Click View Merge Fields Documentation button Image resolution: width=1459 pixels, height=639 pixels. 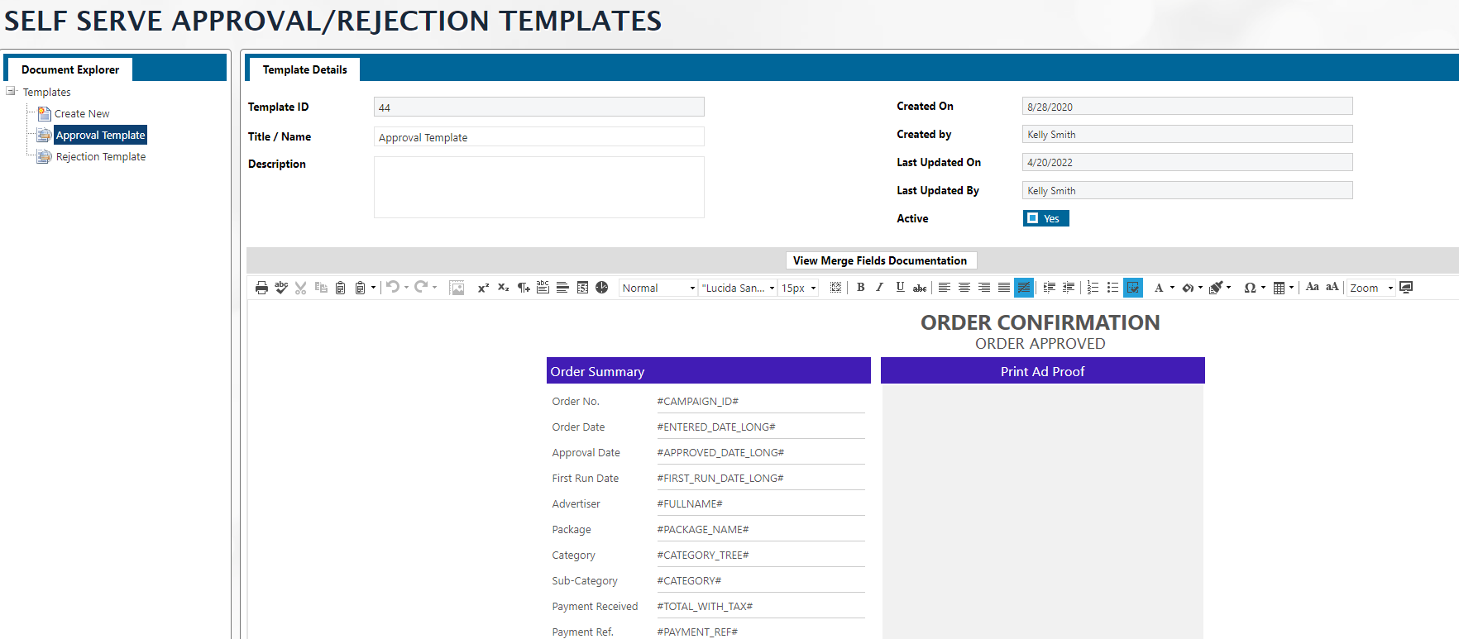[x=880, y=260]
